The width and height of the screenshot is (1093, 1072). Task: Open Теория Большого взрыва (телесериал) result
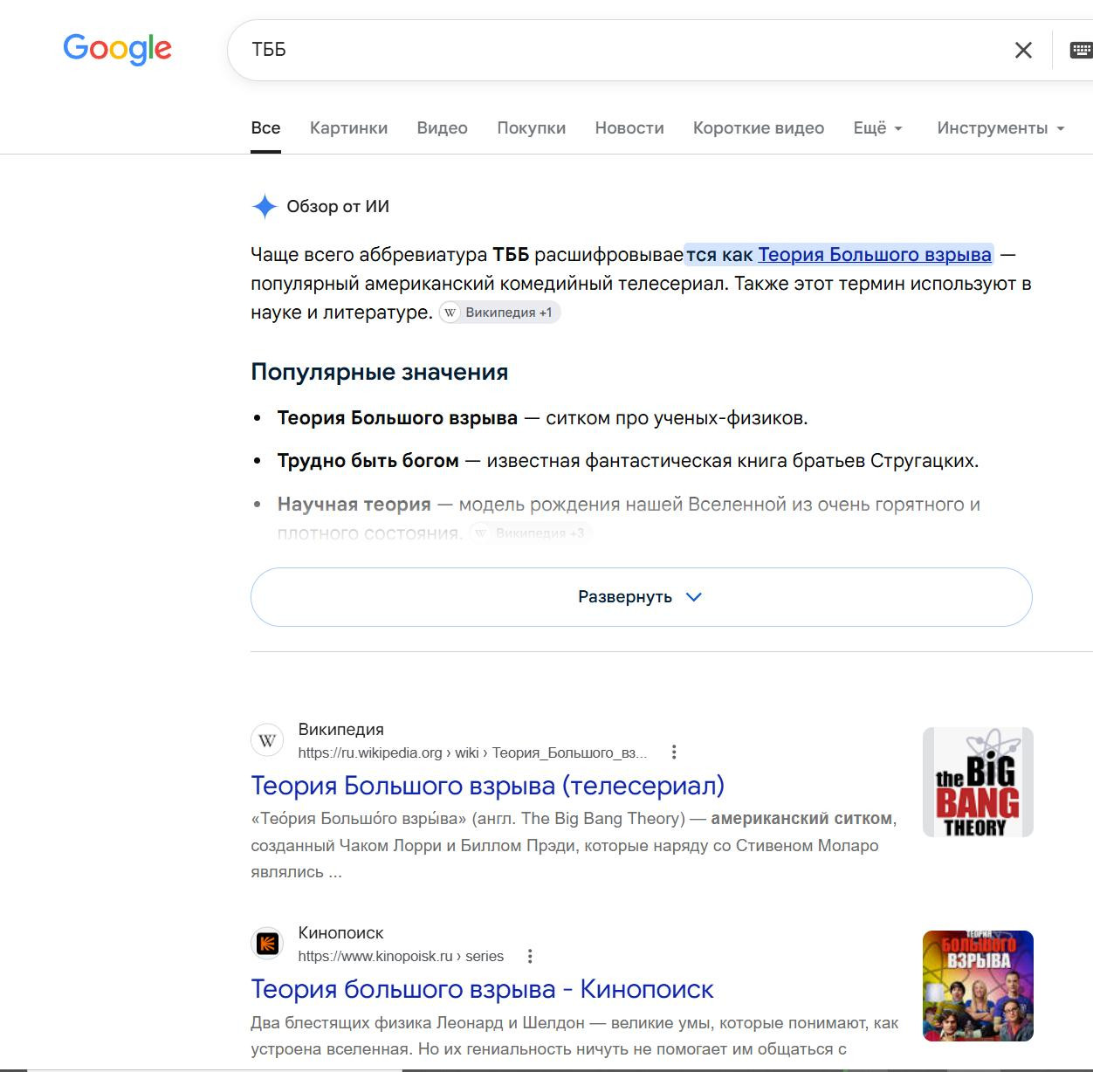click(x=487, y=786)
